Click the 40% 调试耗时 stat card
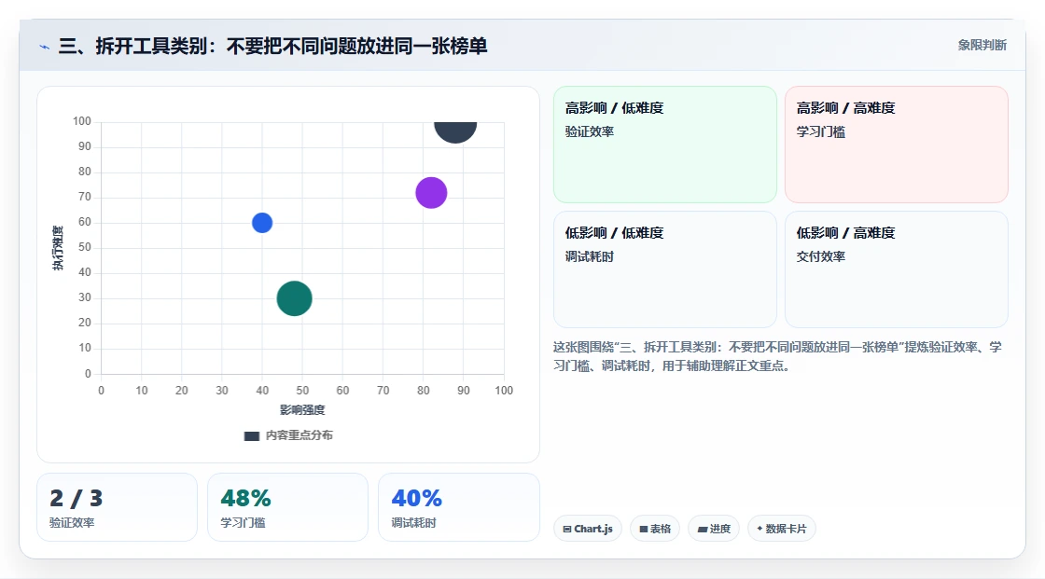 458,507
